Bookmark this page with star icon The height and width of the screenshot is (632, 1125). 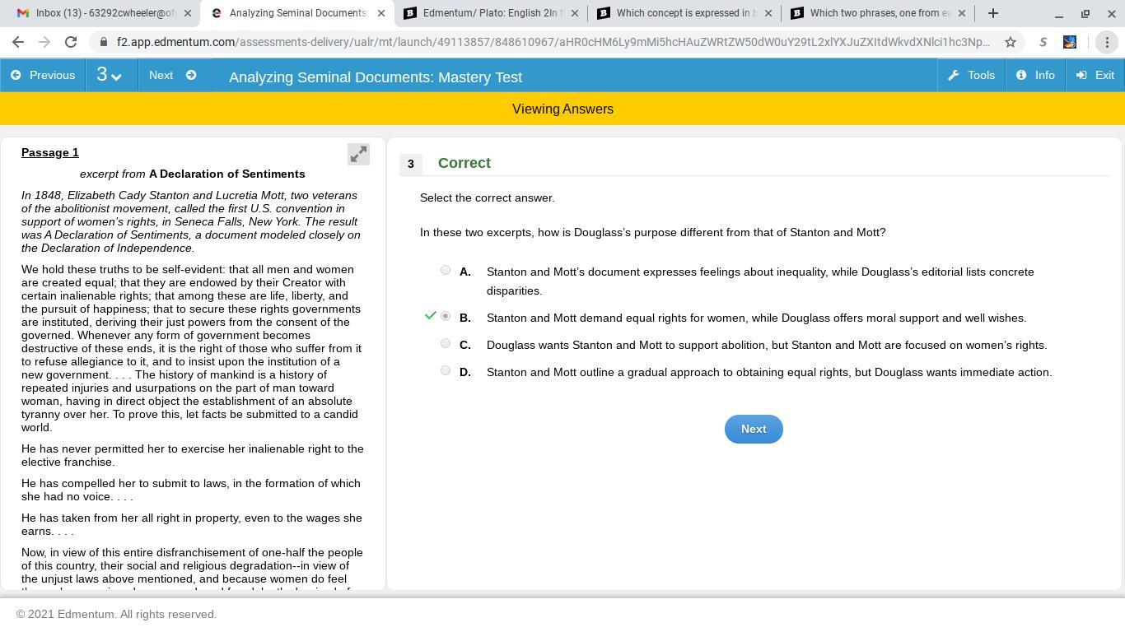[1011, 42]
